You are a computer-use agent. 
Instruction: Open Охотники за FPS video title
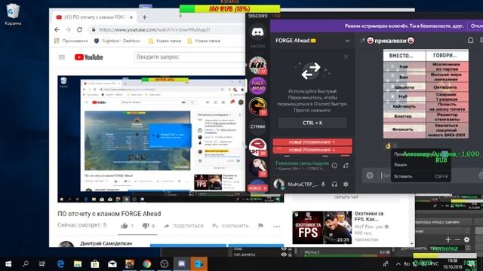369,216
